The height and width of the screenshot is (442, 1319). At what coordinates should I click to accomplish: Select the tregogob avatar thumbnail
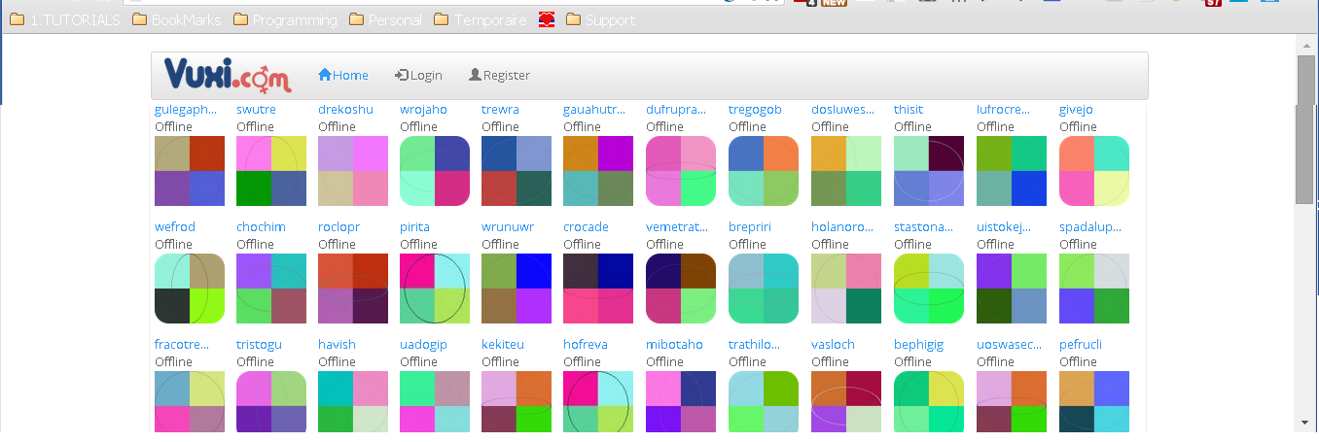tap(764, 171)
